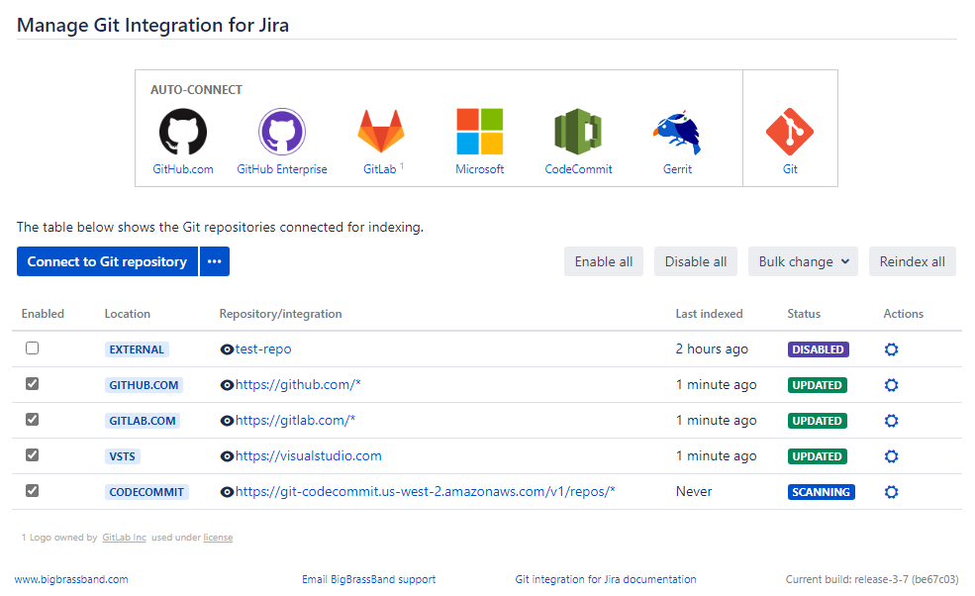Viewport: 975px width, 596px height.
Task: Open Git integration for Jira documentation
Action: tap(606, 579)
